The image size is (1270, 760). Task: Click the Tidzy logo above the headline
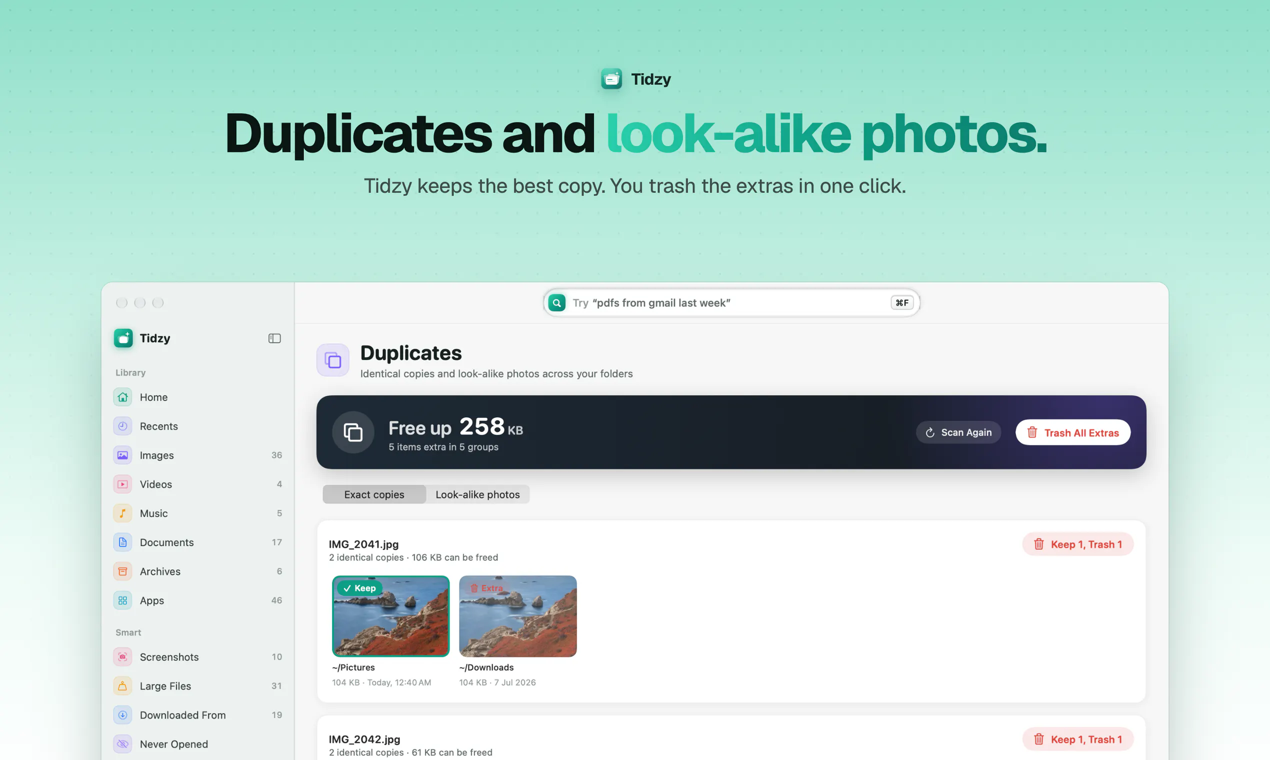pos(611,79)
